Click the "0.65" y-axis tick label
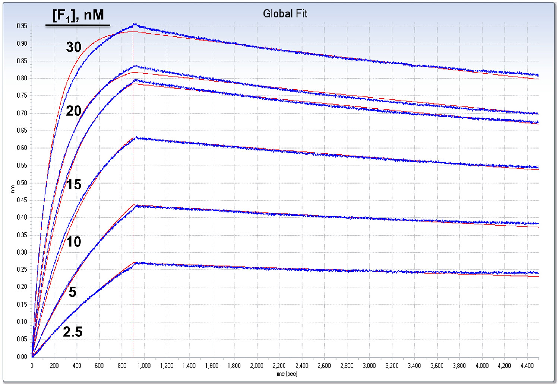This screenshot has width=559, height=386. pyautogui.click(x=22, y=131)
